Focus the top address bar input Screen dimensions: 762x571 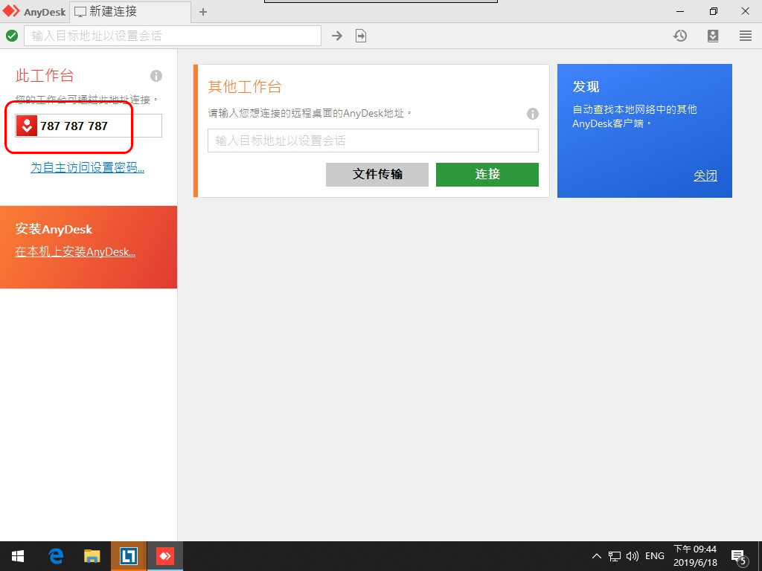pos(173,36)
